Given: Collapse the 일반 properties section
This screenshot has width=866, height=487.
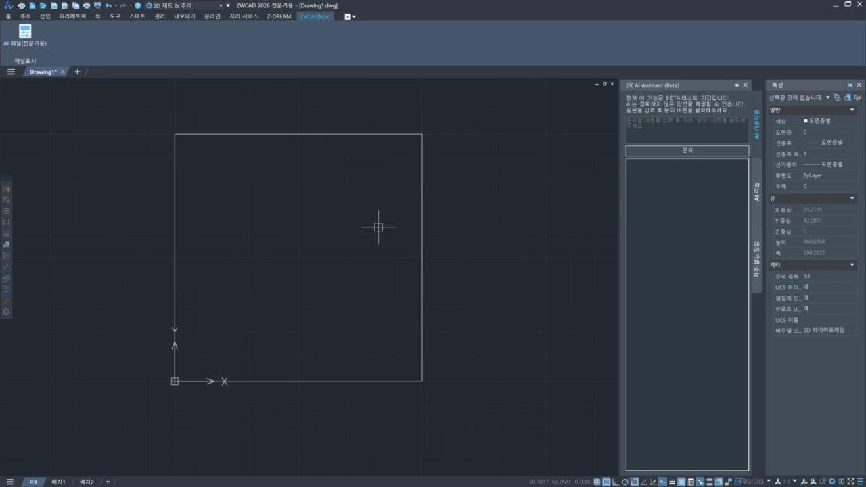Looking at the screenshot, I should coord(852,110).
